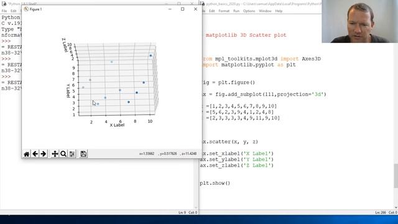This screenshot has height=224, width=398.
Task: Click the Python Shell window title bar icon
Action: pos(4,4)
